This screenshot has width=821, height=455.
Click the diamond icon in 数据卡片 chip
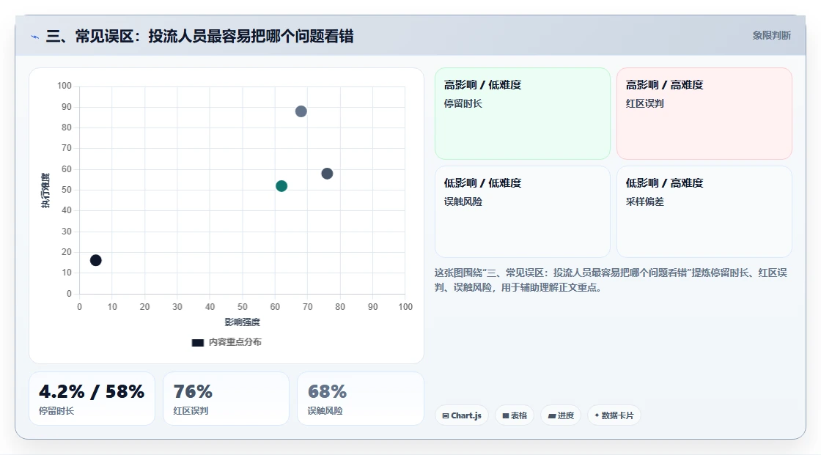pos(597,415)
